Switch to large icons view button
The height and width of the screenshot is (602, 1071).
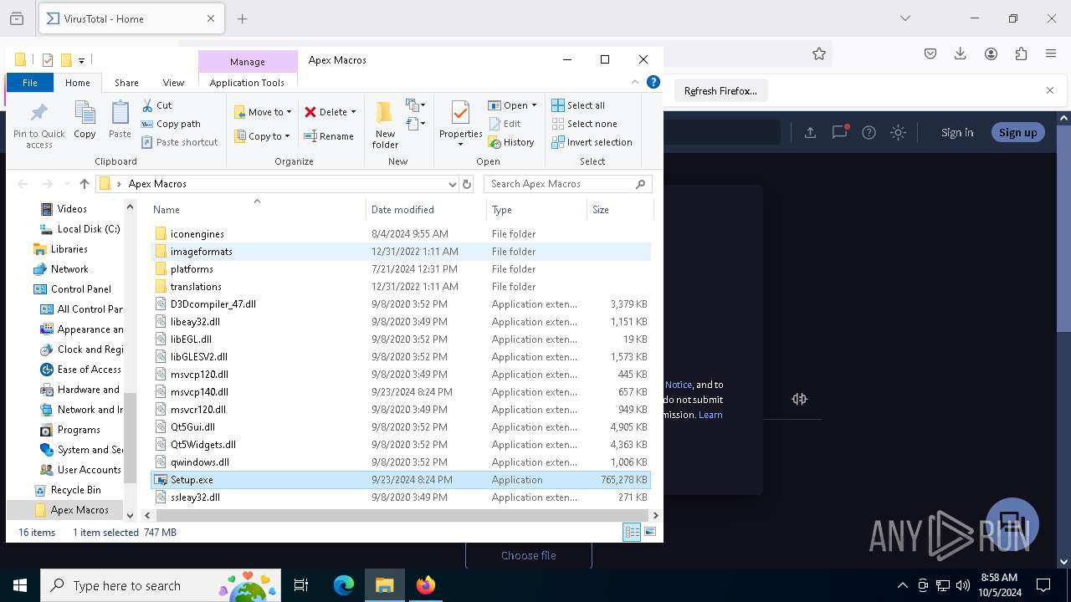(650, 532)
